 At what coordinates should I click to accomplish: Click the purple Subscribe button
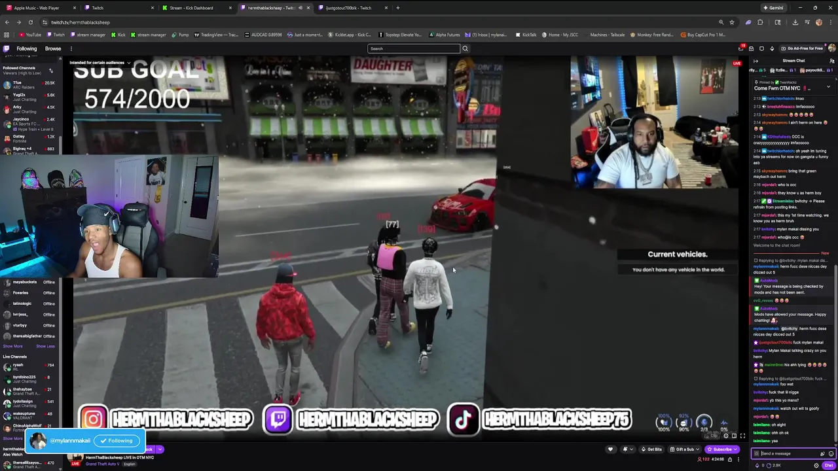pos(722,449)
